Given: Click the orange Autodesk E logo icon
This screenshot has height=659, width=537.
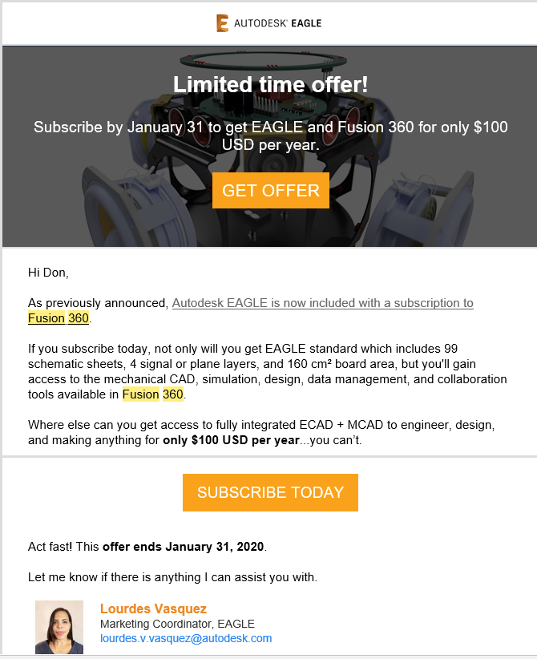Looking at the screenshot, I should tap(222, 23).
